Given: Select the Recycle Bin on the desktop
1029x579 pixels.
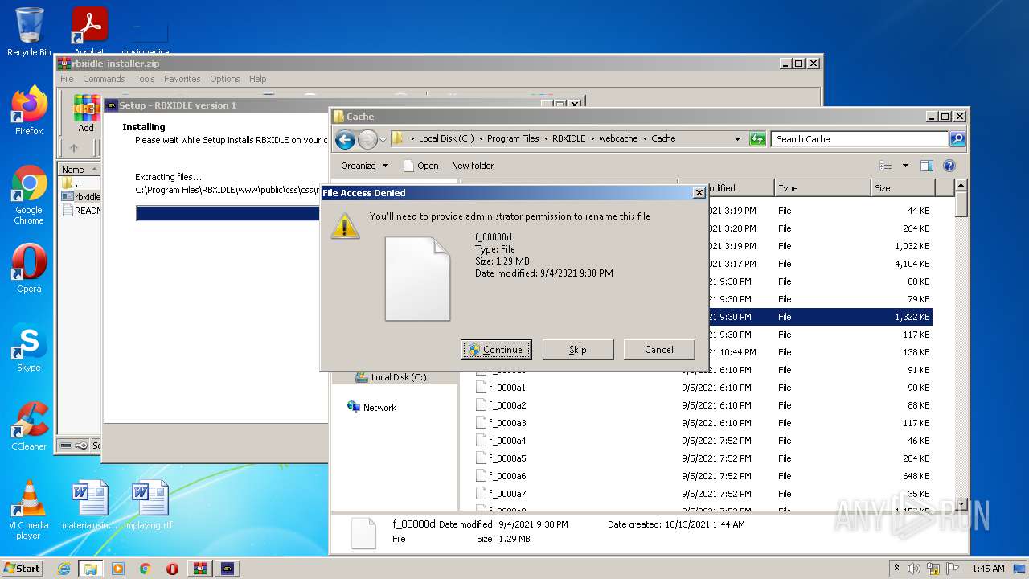Looking at the screenshot, I should point(29,32).
